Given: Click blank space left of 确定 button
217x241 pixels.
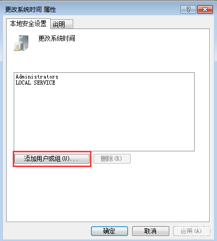Looking at the screenshot, I should (x=48, y=231).
